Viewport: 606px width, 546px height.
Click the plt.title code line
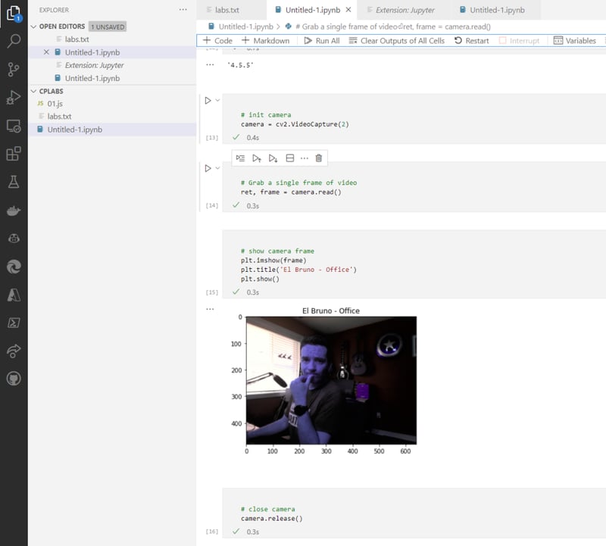[298, 270]
